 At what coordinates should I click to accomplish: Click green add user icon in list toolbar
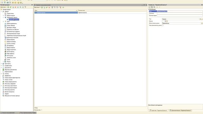coord(42,8)
